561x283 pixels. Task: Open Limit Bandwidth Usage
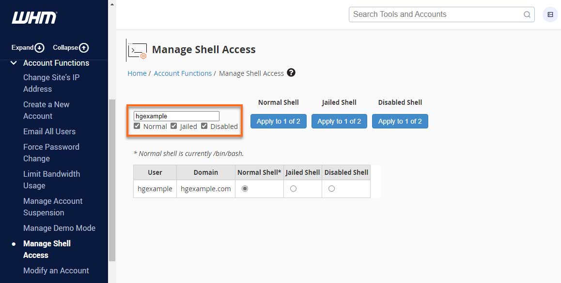(51, 180)
